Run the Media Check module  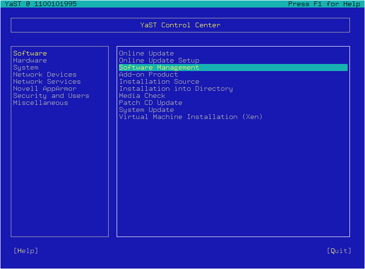[142, 95]
